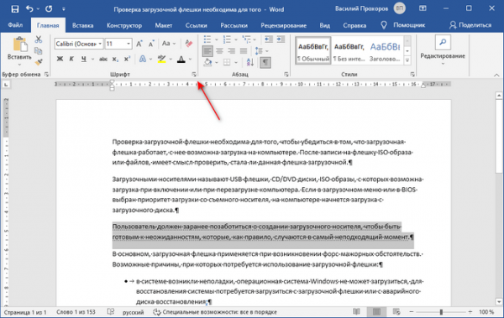Screen dimensions: 504x318
Task: Toggle bold Ж formatting
Action: (60, 59)
